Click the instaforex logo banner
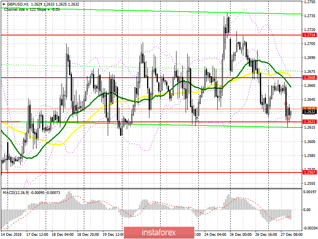This screenshot has height=239, width=318. 159,232
